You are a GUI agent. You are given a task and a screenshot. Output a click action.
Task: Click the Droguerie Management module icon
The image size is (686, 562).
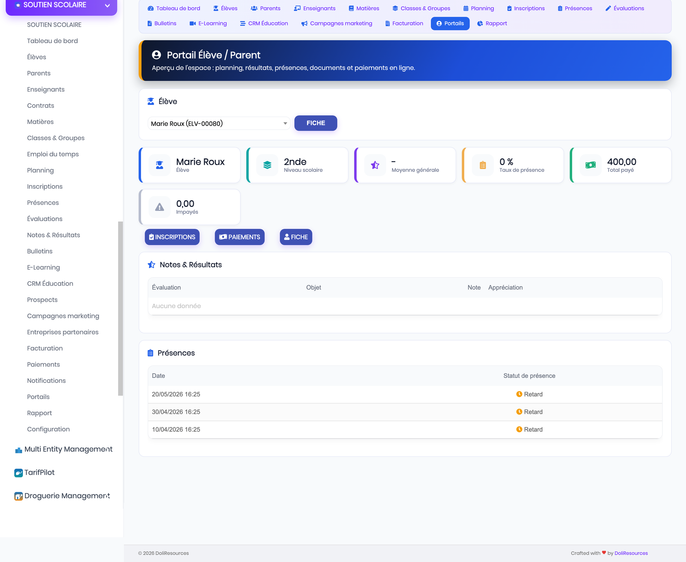tap(18, 496)
